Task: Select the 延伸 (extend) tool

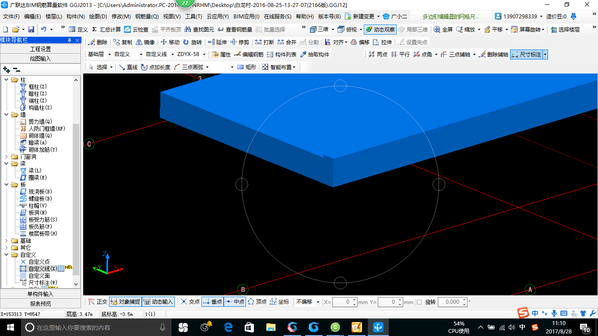Action: coord(217,42)
